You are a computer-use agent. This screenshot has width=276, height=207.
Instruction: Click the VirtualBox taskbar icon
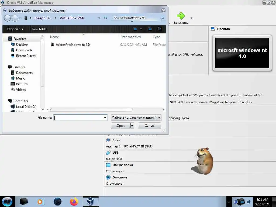(91, 202)
